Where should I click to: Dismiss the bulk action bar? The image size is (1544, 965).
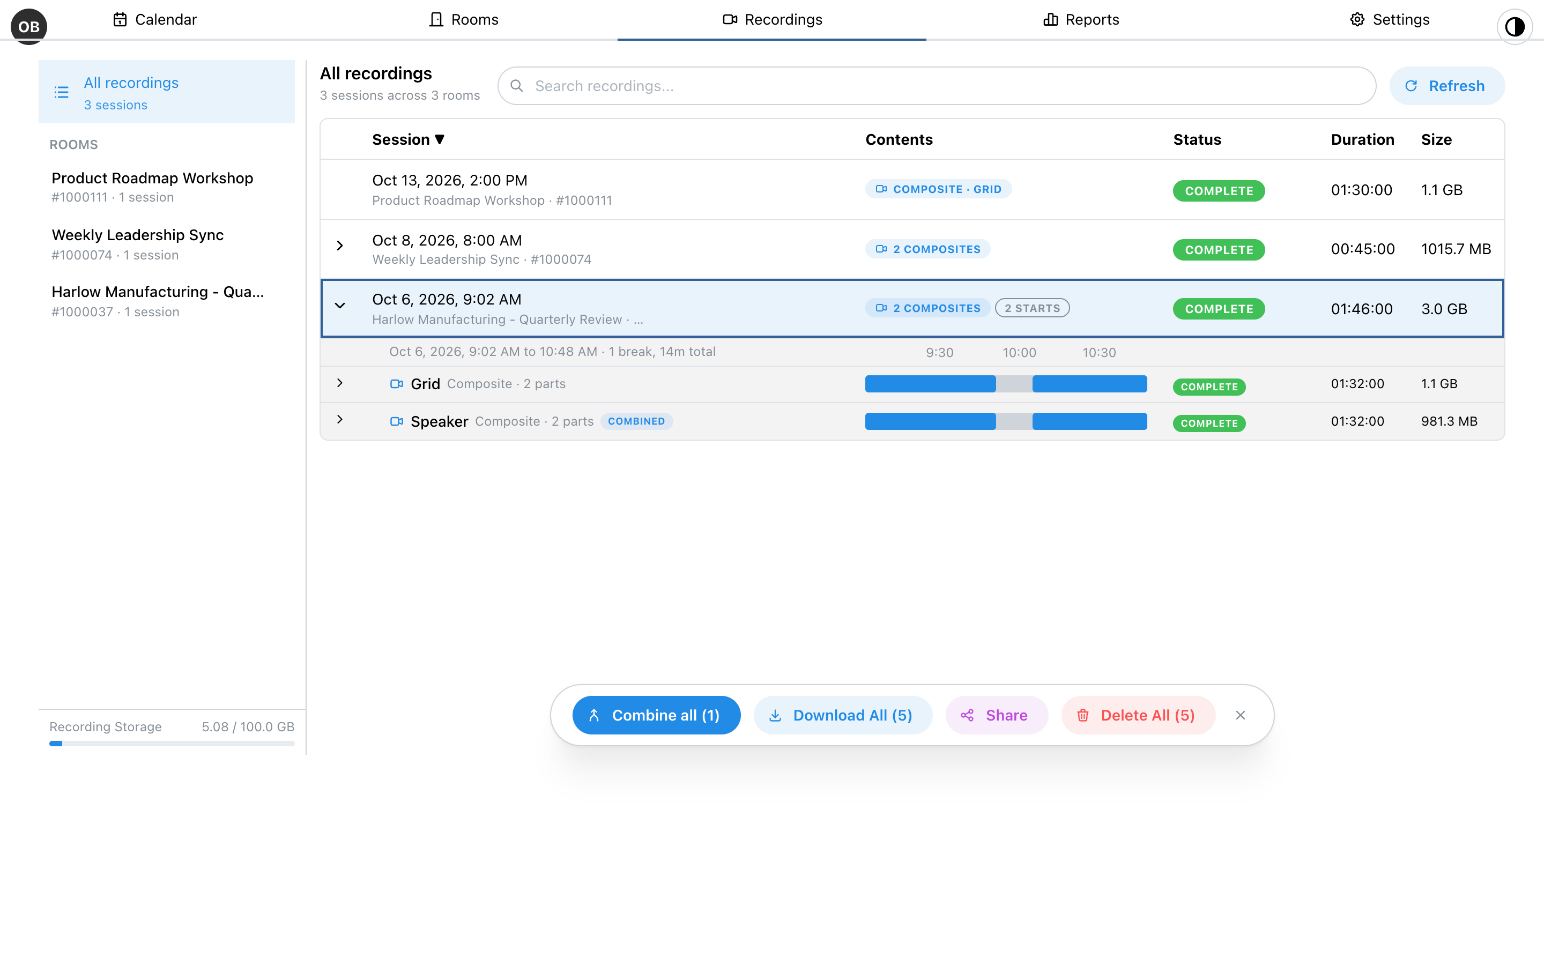click(x=1239, y=716)
